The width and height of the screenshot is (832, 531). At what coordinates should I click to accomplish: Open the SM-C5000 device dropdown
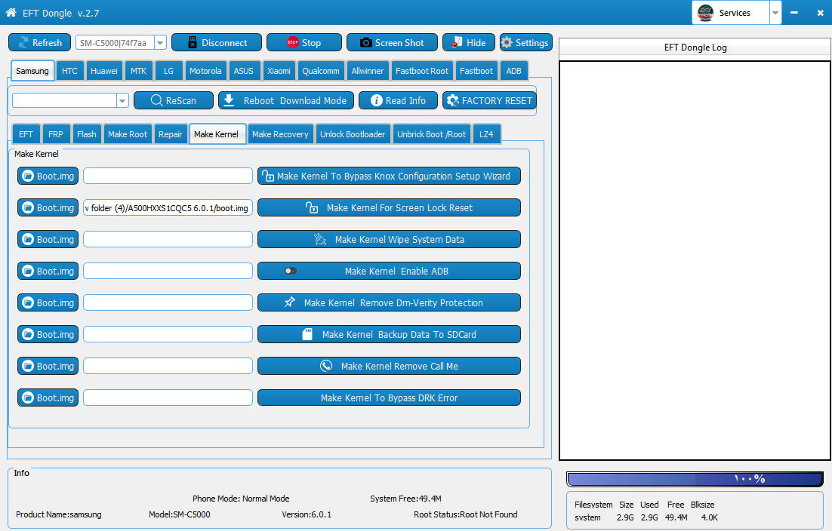[160, 42]
